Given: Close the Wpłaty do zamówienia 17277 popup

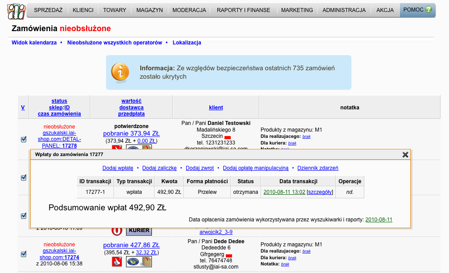Looking at the screenshot, I should point(405,155).
